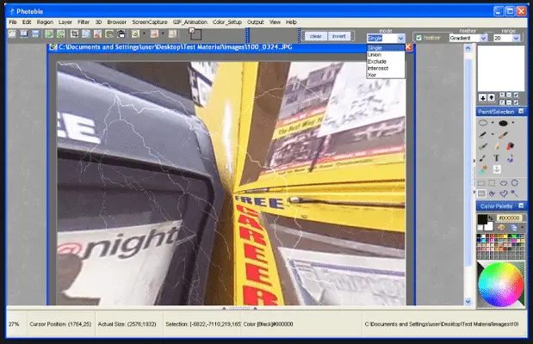
Task: Click the move layer up arrow
Action: pyautogui.click(x=491, y=98)
